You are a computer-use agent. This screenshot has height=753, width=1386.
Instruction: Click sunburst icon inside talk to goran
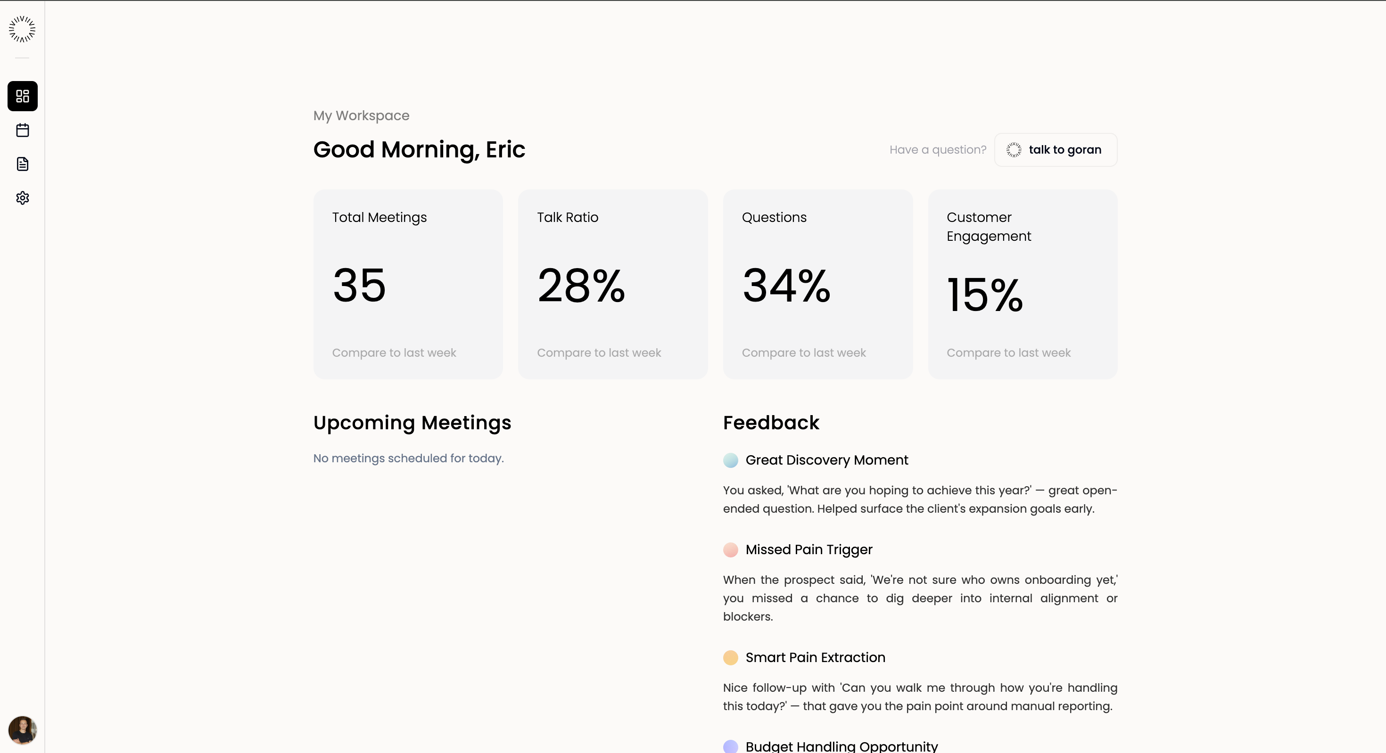pos(1014,150)
